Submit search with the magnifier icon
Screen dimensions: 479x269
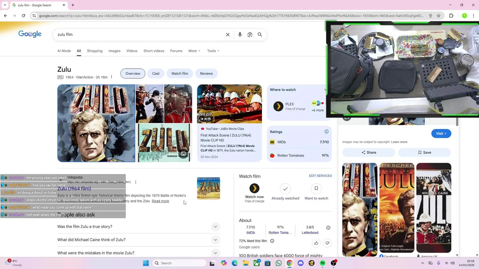260,34
